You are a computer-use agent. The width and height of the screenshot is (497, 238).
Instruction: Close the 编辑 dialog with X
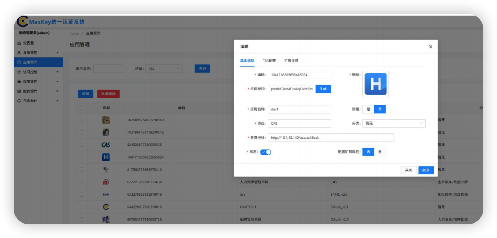[431, 47]
